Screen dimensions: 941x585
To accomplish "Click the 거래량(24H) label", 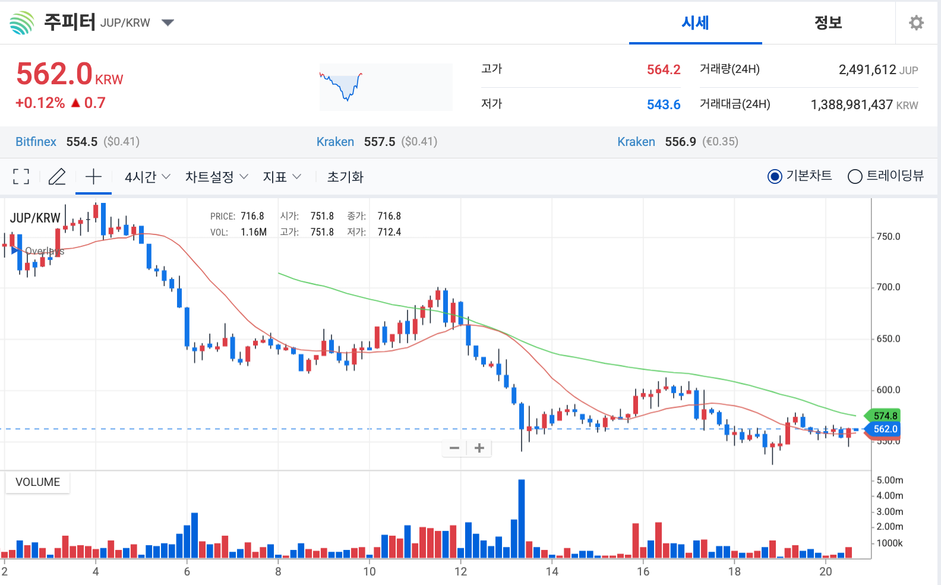I will (730, 69).
